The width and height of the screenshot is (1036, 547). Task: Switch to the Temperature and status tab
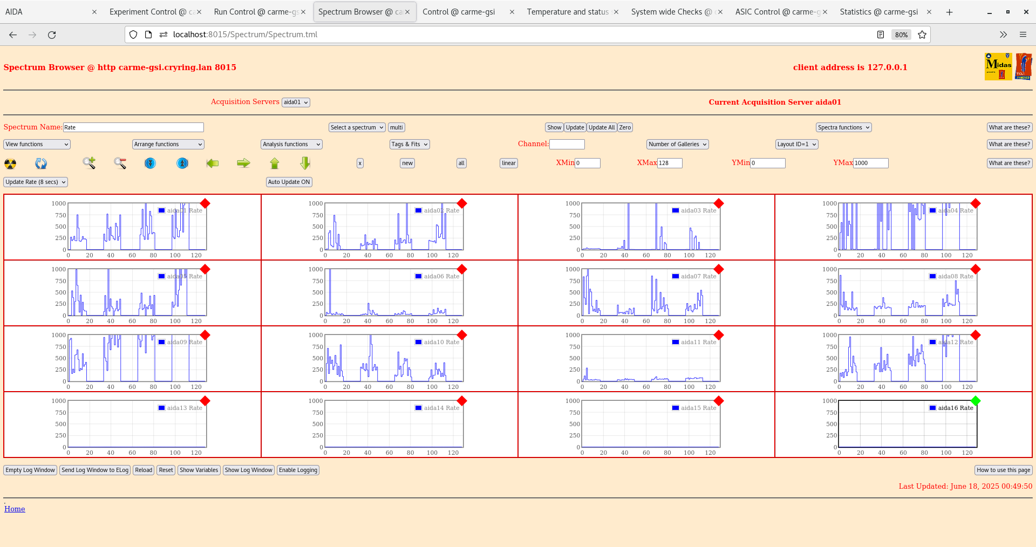coord(568,12)
